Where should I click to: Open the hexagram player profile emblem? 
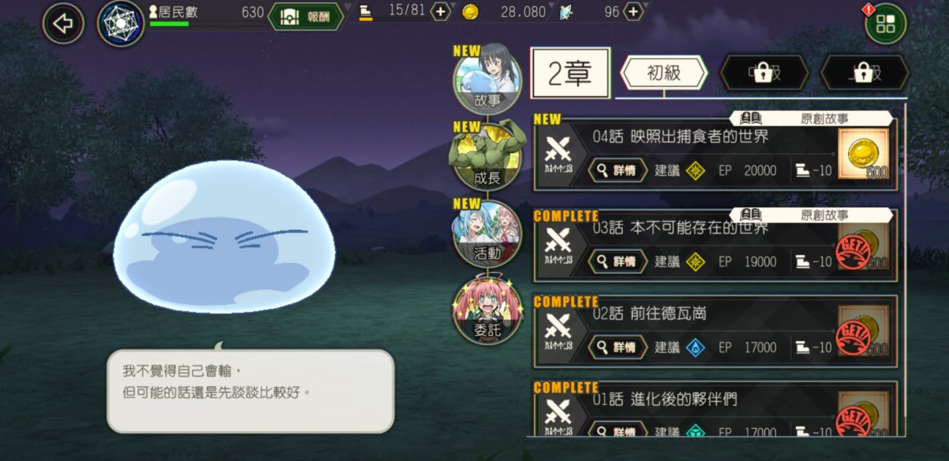tap(121, 23)
